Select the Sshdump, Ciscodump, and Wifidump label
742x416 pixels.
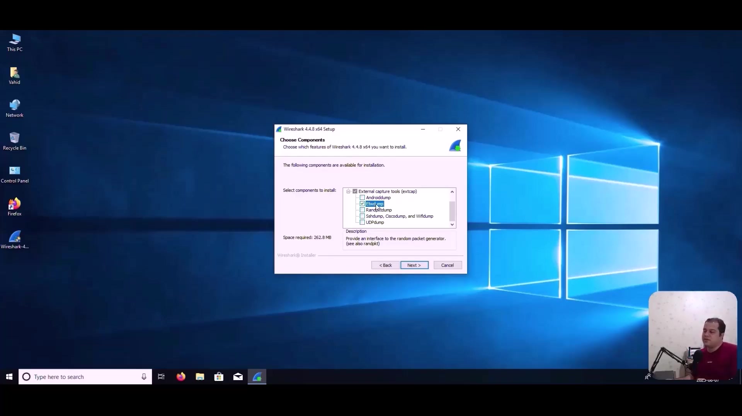pos(400,216)
